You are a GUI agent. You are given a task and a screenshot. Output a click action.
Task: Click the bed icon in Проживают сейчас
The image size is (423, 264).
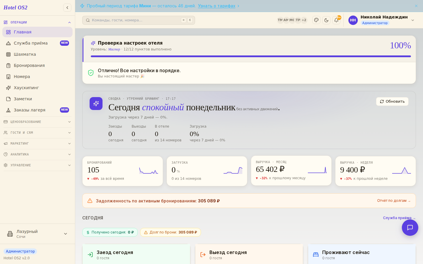[316, 255]
